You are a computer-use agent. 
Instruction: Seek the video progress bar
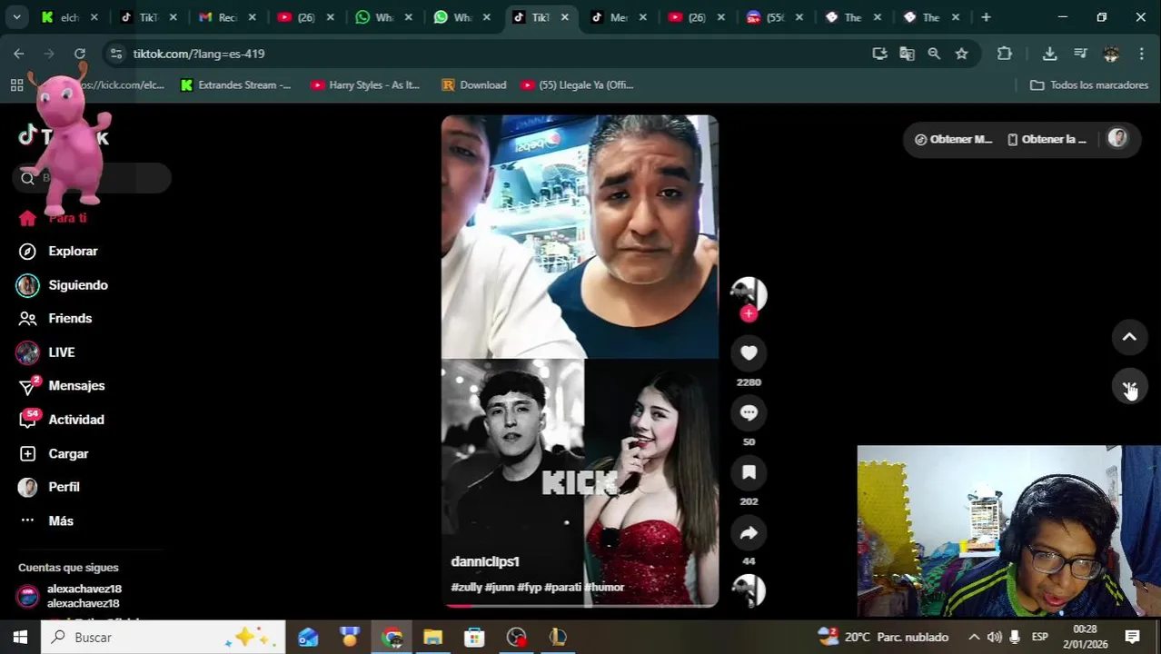point(580,604)
